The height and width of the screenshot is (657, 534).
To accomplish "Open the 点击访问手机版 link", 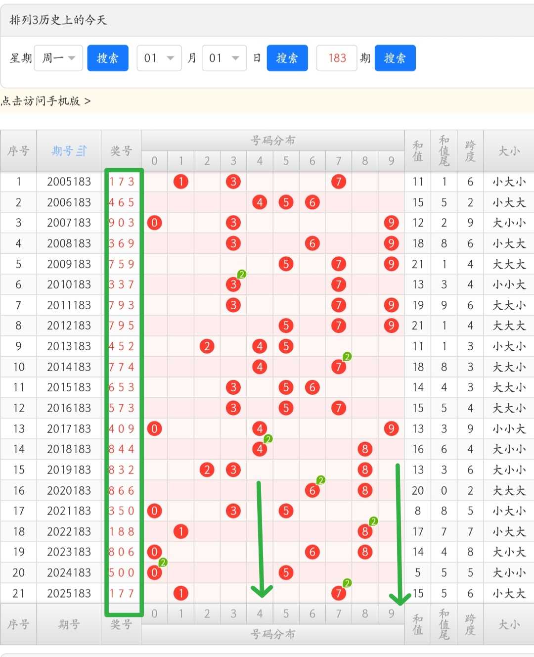I will click(45, 101).
